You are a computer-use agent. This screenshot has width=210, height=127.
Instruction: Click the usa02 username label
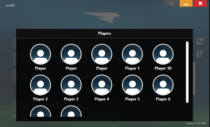[x=10, y=5]
